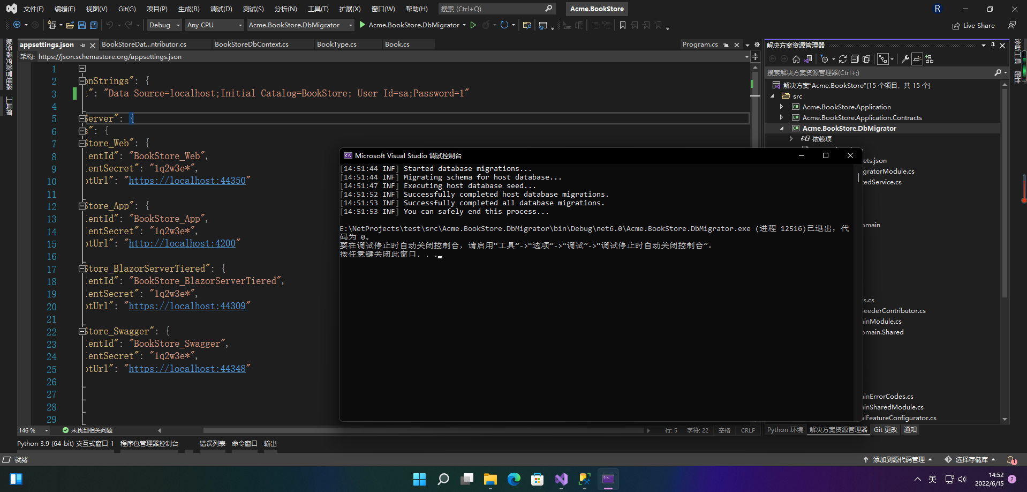Click the Find in Files icon

coord(527,25)
